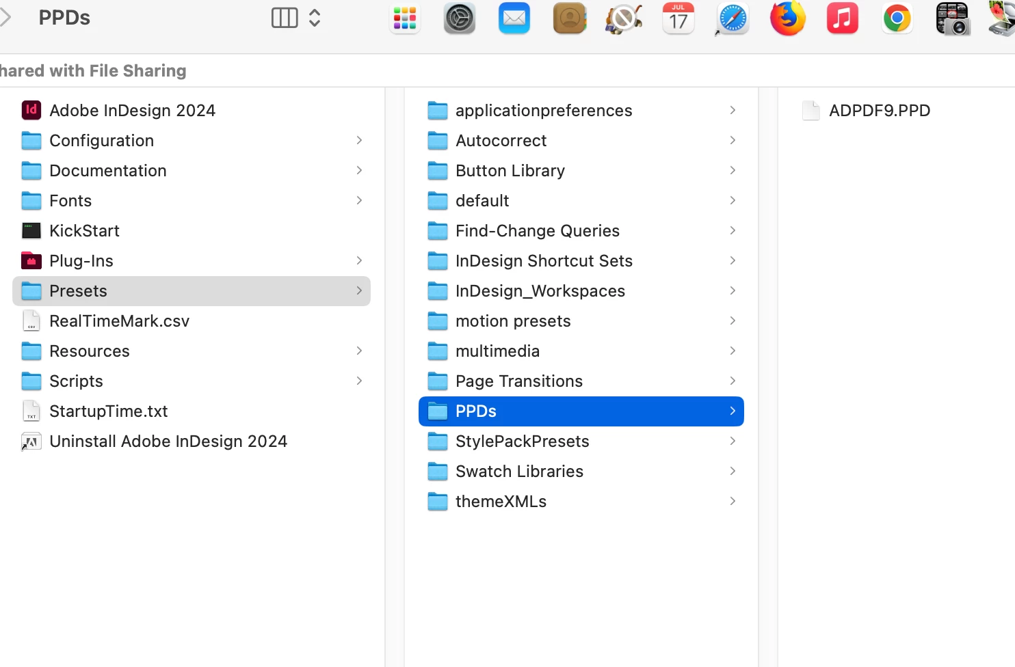
Task: Open the themeXMLs folder
Action: (x=581, y=502)
